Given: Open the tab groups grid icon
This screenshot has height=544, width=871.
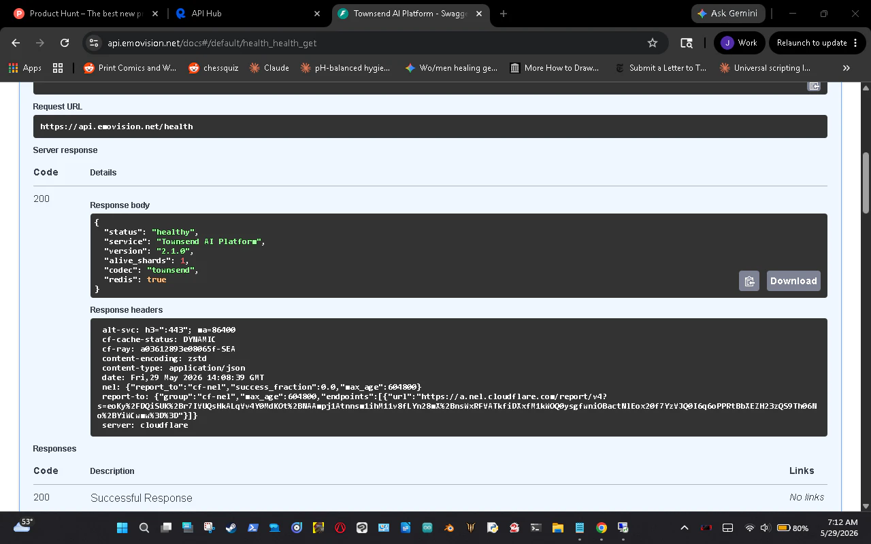Looking at the screenshot, I should 58,68.
